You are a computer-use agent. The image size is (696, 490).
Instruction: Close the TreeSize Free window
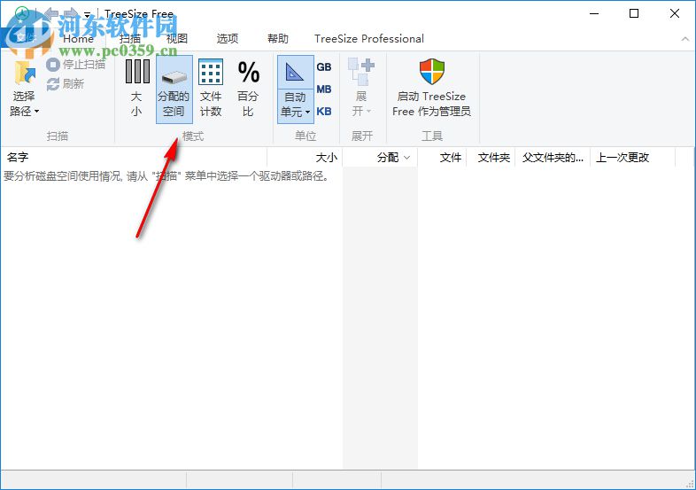click(675, 13)
